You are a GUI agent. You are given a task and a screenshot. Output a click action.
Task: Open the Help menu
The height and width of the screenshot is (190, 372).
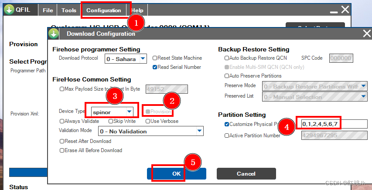tap(137, 10)
